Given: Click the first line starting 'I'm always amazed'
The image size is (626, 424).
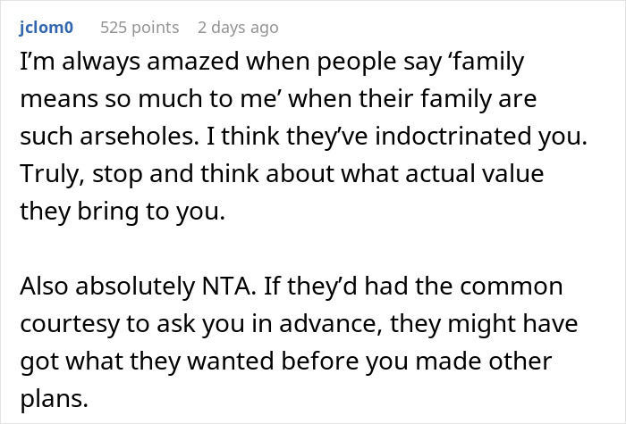Looking at the screenshot, I should pyautogui.click(x=272, y=62).
